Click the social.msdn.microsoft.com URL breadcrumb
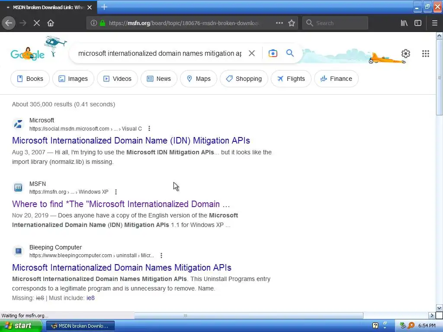Screen dimensions: 443x332 point(86,129)
